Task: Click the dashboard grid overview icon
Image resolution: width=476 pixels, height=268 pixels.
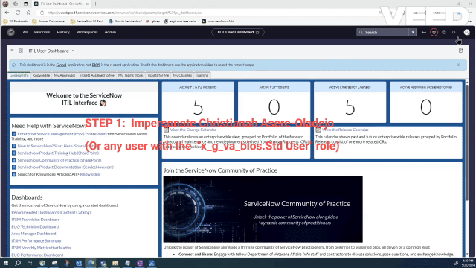Action: click(22, 51)
